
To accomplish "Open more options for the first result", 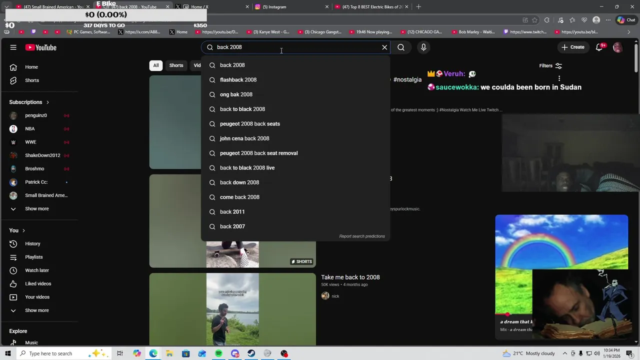I will point(559,78).
